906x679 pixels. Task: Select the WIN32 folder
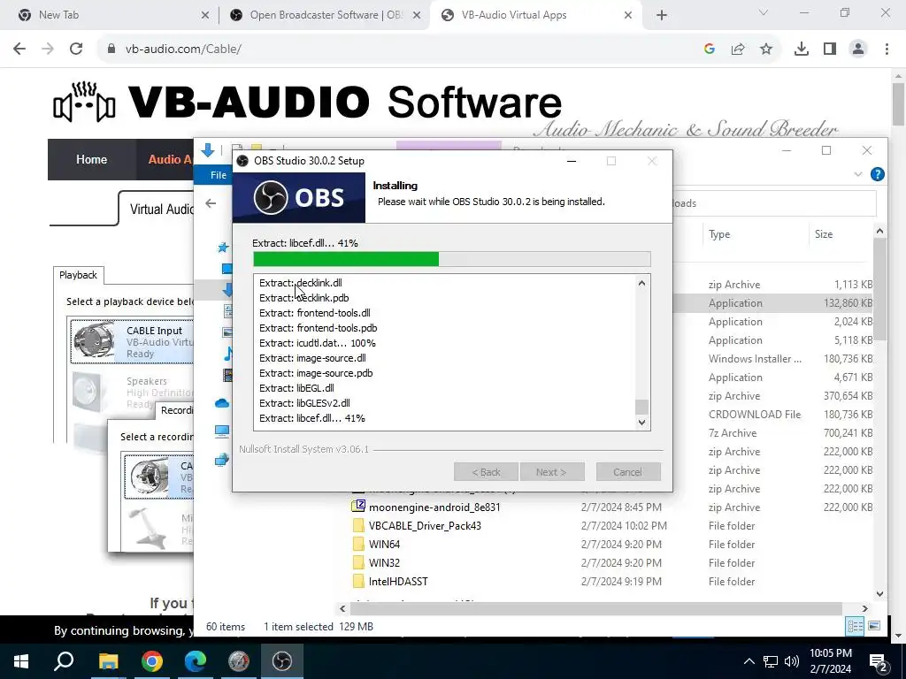384,563
